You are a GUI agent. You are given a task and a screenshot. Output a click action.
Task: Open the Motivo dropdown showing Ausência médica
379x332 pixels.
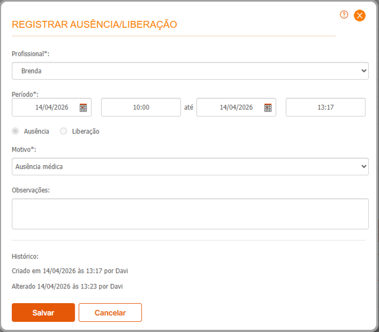190,166
